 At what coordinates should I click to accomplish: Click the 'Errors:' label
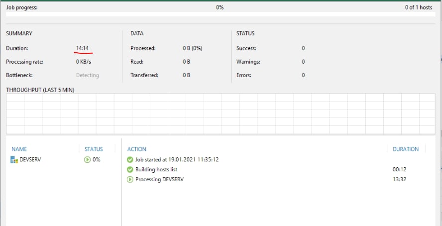pyautogui.click(x=244, y=75)
